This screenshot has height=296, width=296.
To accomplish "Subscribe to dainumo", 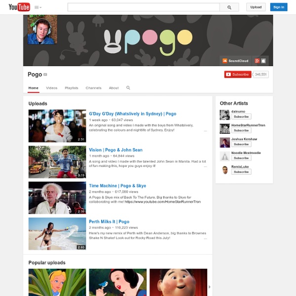I will tap(241, 116).
